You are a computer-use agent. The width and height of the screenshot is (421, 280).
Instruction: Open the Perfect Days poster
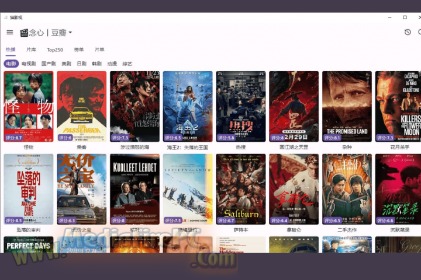[29, 244]
